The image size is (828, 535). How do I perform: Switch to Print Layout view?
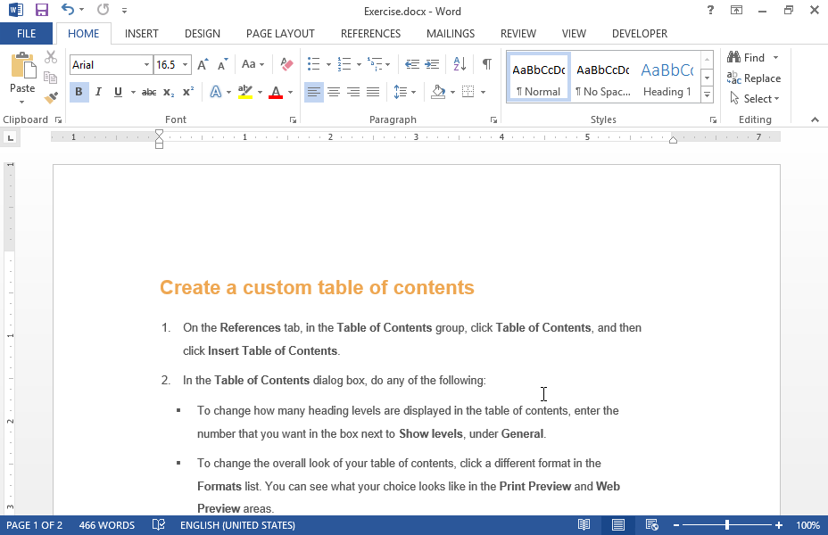617,525
